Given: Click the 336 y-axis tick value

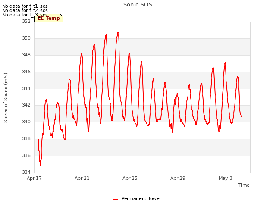Looking at the screenshot, I should (26, 155).
